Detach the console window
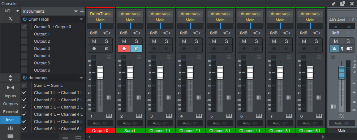The width and height of the screenshot is (357, 140). (x=343, y=3)
